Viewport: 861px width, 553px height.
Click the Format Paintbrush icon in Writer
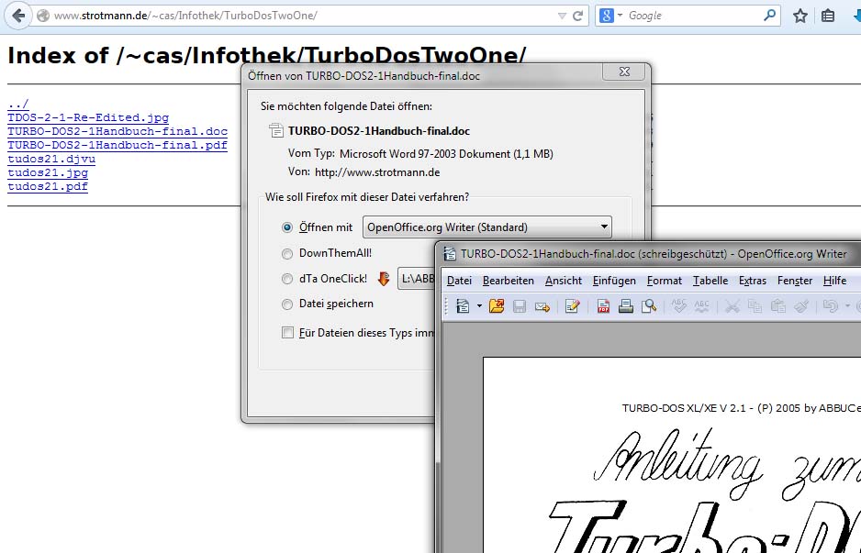[801, 305]
